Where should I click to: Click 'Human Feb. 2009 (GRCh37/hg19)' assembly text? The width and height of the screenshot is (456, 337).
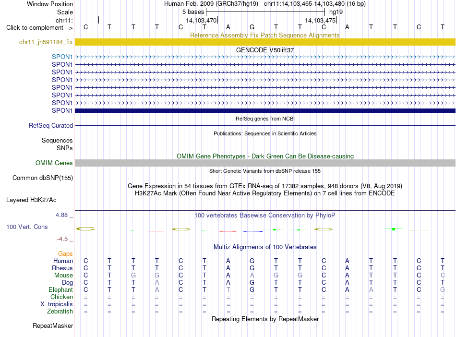pos(211,4)
